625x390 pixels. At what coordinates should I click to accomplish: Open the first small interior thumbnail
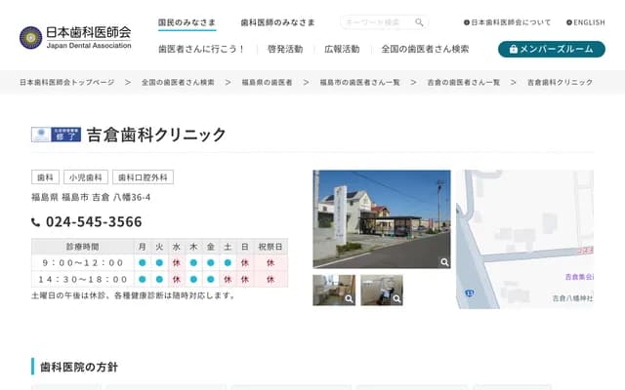pyautogui.click(x=334, y=291)
